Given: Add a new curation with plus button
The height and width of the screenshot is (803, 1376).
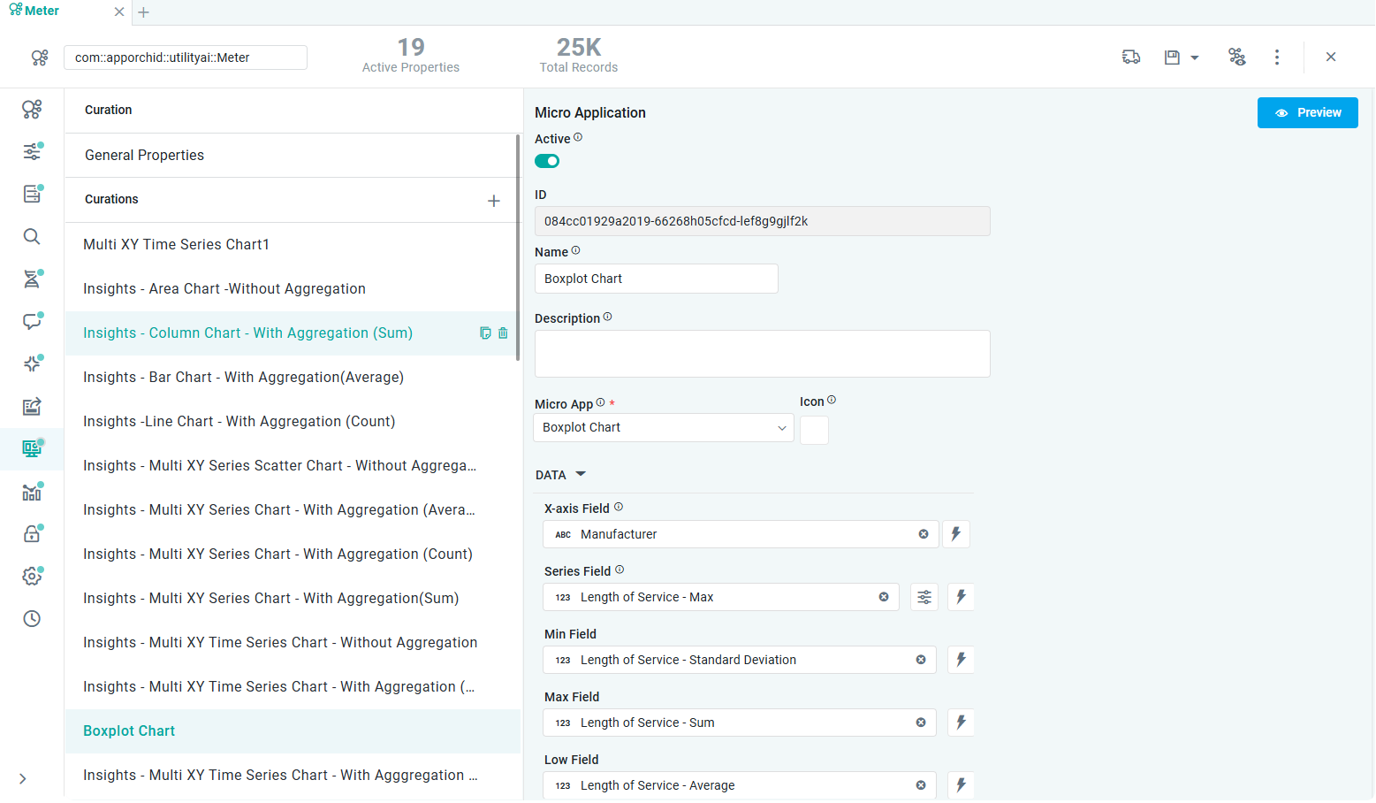Looking at the screenshot, I should (494, 201).
